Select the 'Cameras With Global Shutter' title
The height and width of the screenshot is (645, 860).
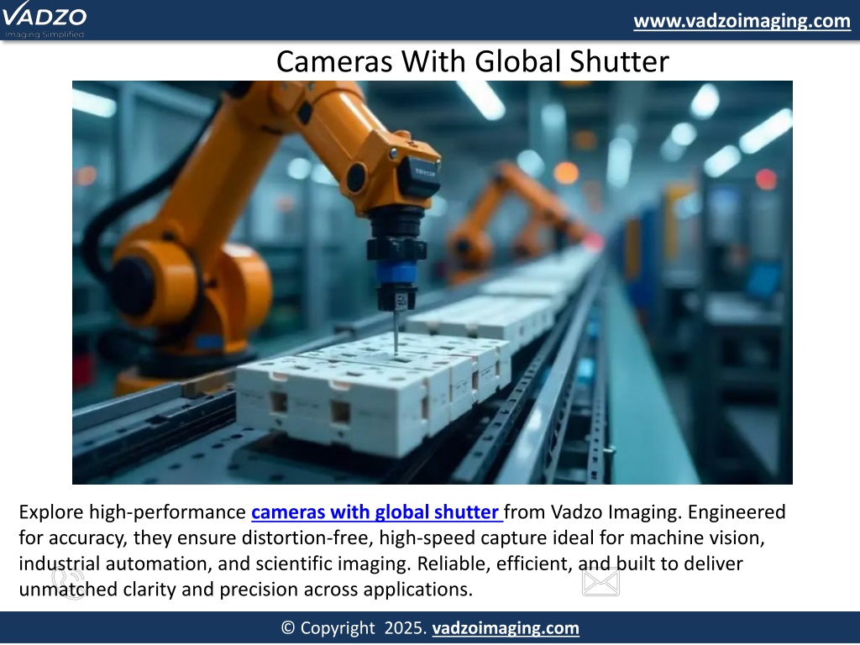tap(472, 61)
